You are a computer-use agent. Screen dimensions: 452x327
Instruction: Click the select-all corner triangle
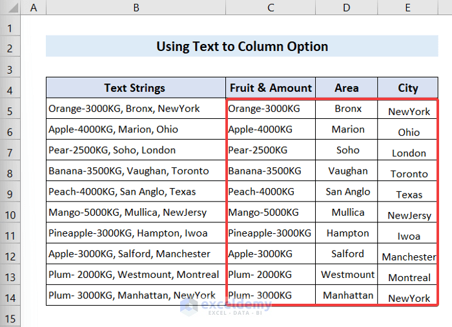[10, 8]
